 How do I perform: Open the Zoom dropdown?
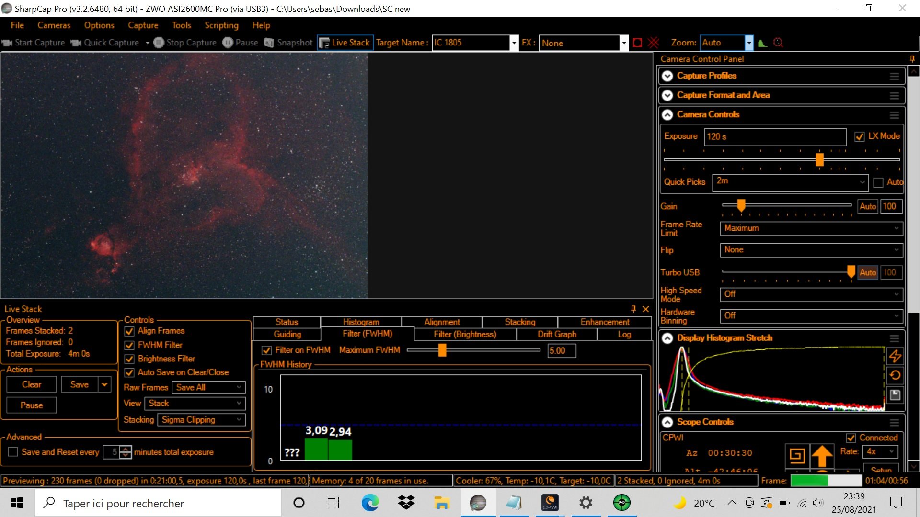749,43
